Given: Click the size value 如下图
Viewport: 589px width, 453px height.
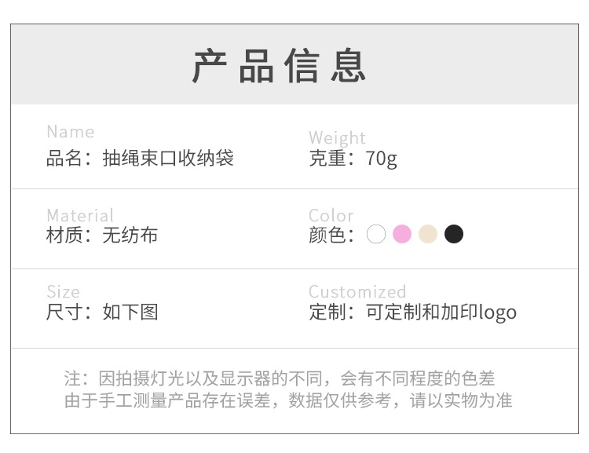Looking at the screenshot, I should (x=130, y=312).
